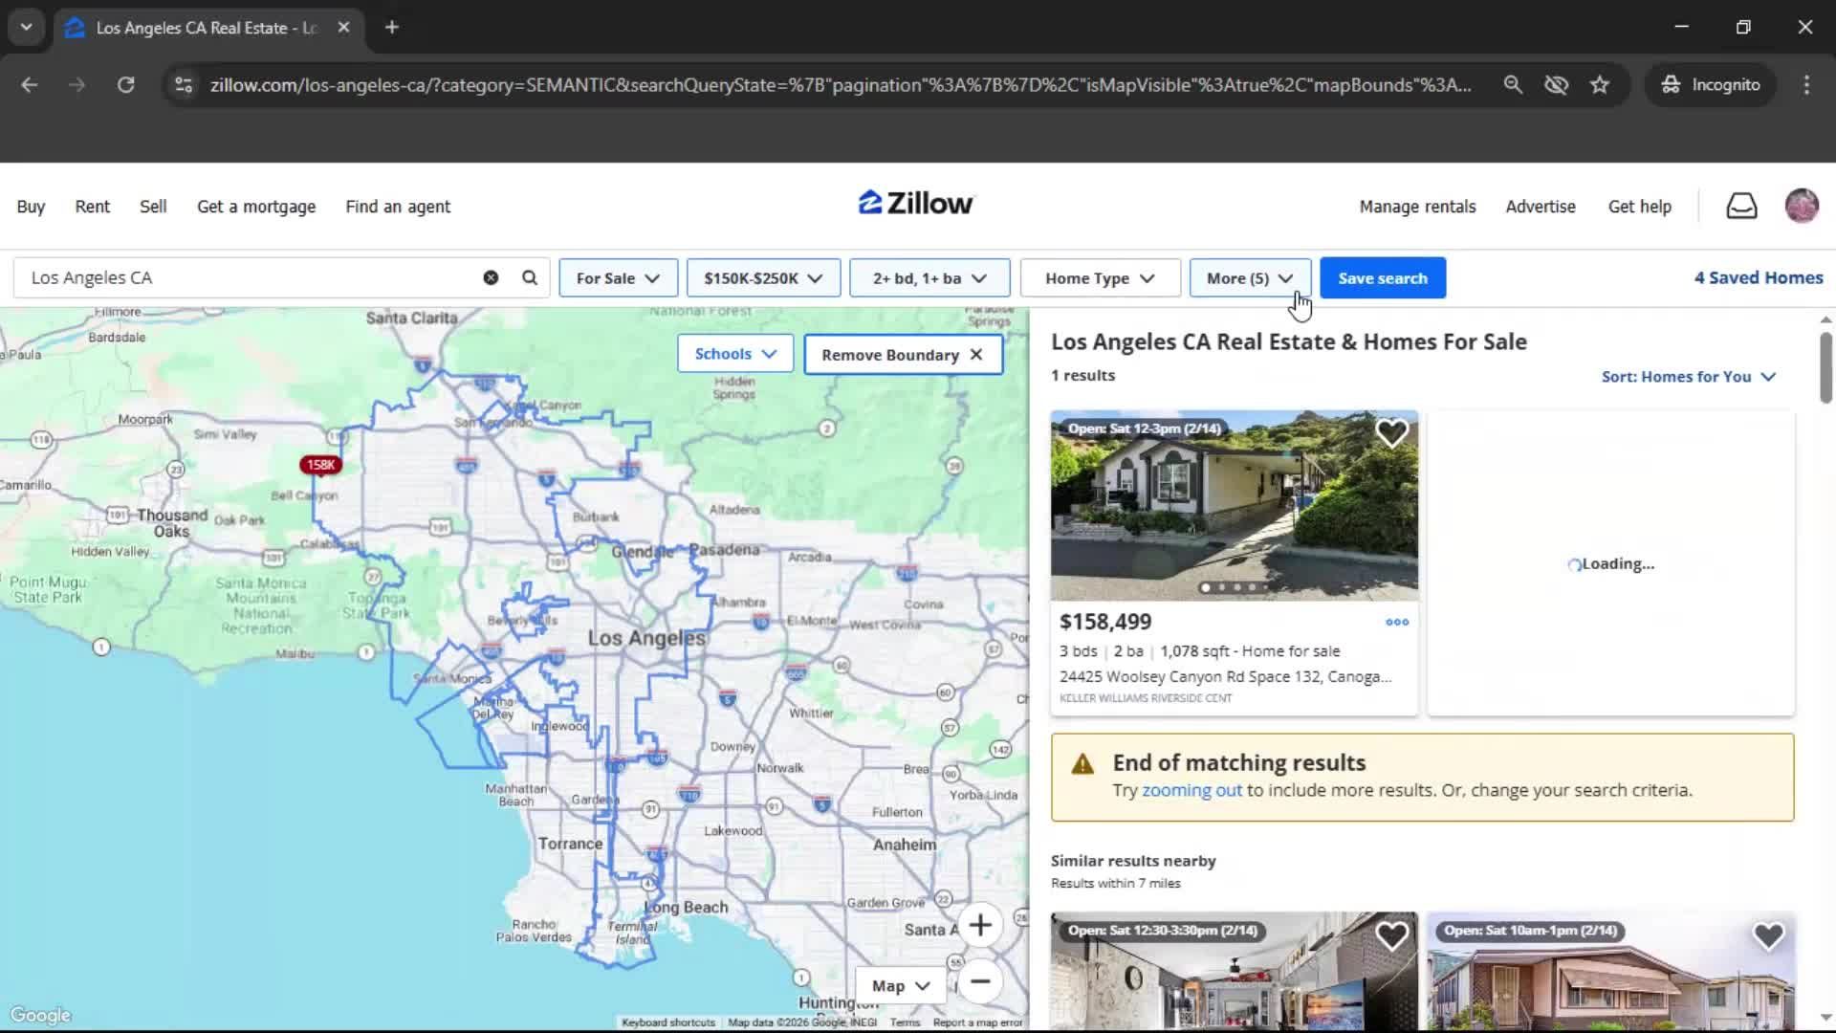Click the Save search button
Viewport: 1836px width, 1033px height.
(x=1383, y=277)
